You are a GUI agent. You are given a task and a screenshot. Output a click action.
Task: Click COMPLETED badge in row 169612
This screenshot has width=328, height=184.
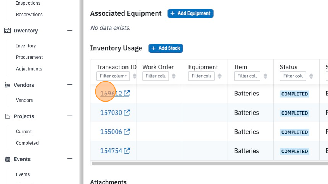294,94
